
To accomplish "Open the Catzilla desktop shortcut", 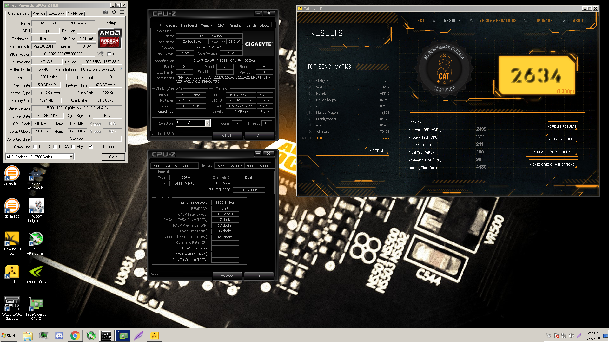I will [12, 274].
